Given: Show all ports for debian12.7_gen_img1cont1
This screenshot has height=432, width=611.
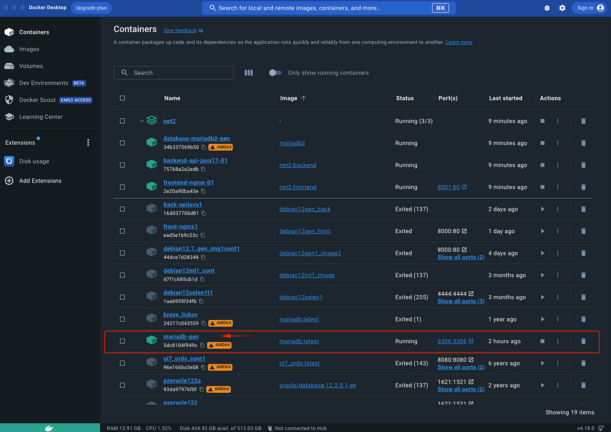Looking at the screenshot, I should click(x=461, y=257).
